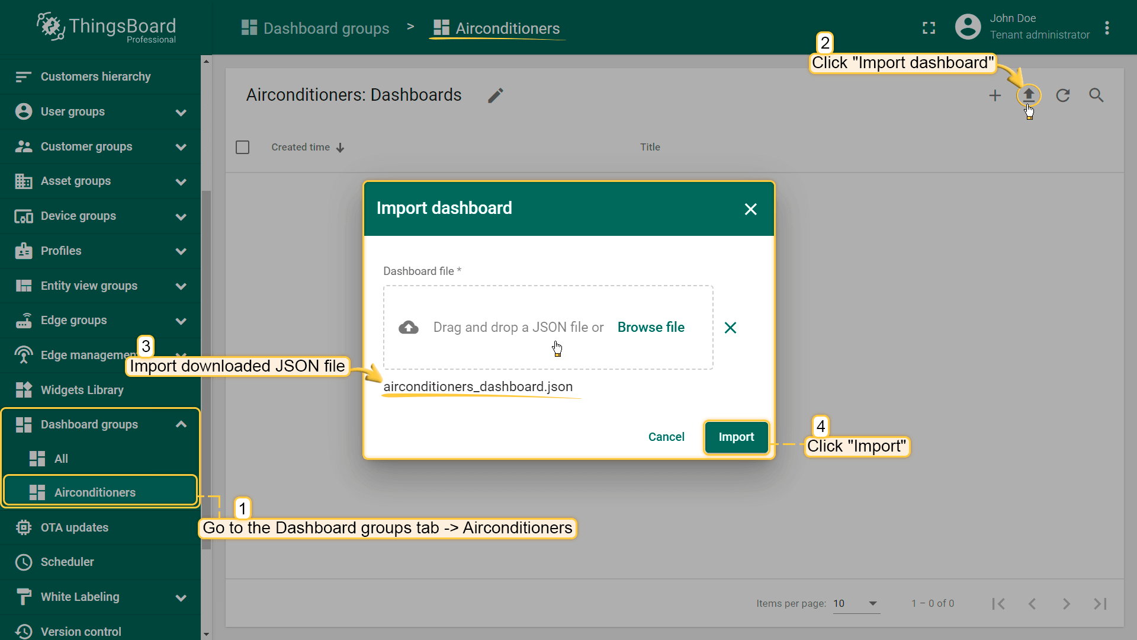Image resolution: width=1137 pixels, height=640 pixels.
Task: Go to Dashboard groups breadcrumb
Action: 316,28
